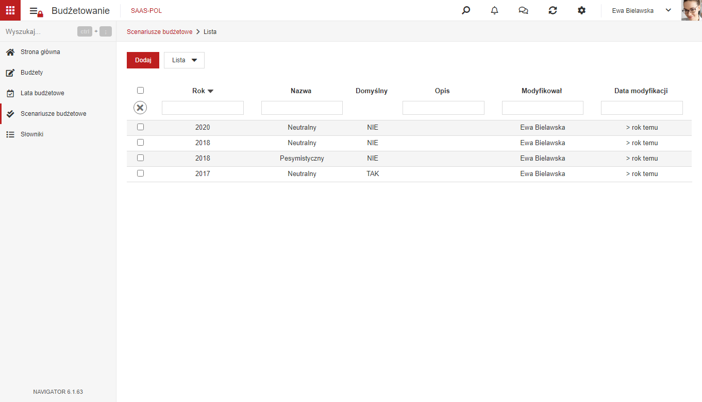The image size is (702, 402).
Task: Sort by the Rok column arrow
Action: click(210, 91)
